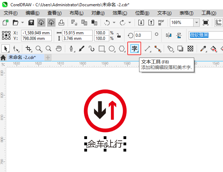The width and height of the screenshot is (223, 172).
Task: Save the document with the floppy icon
Action: click(x=31, y=23)
